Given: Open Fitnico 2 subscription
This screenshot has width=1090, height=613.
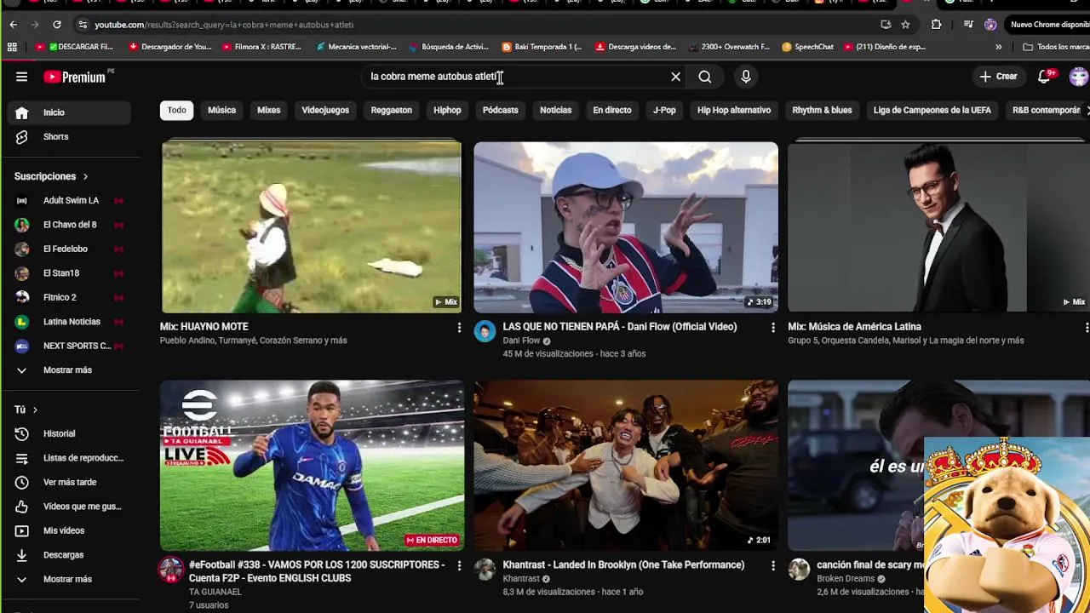Looking at the screenshot, I should (70, 297).
